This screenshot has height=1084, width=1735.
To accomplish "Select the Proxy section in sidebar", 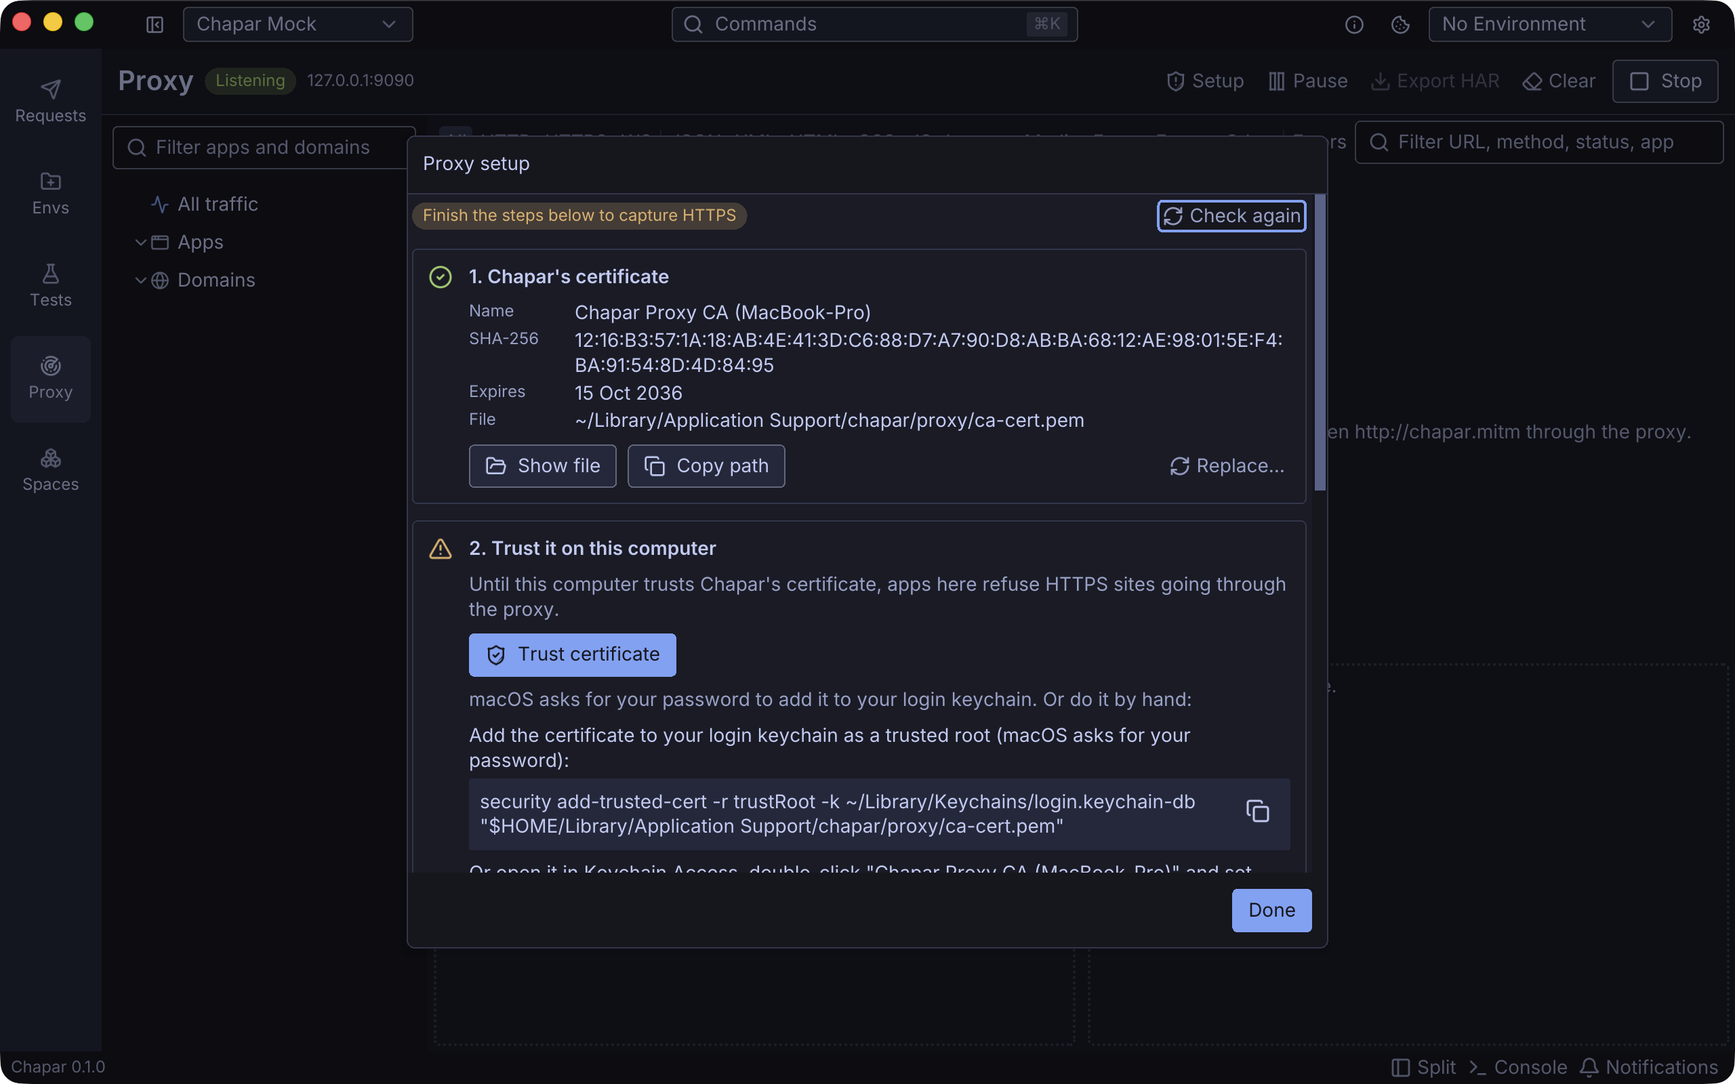I will (x=50, y=379).
